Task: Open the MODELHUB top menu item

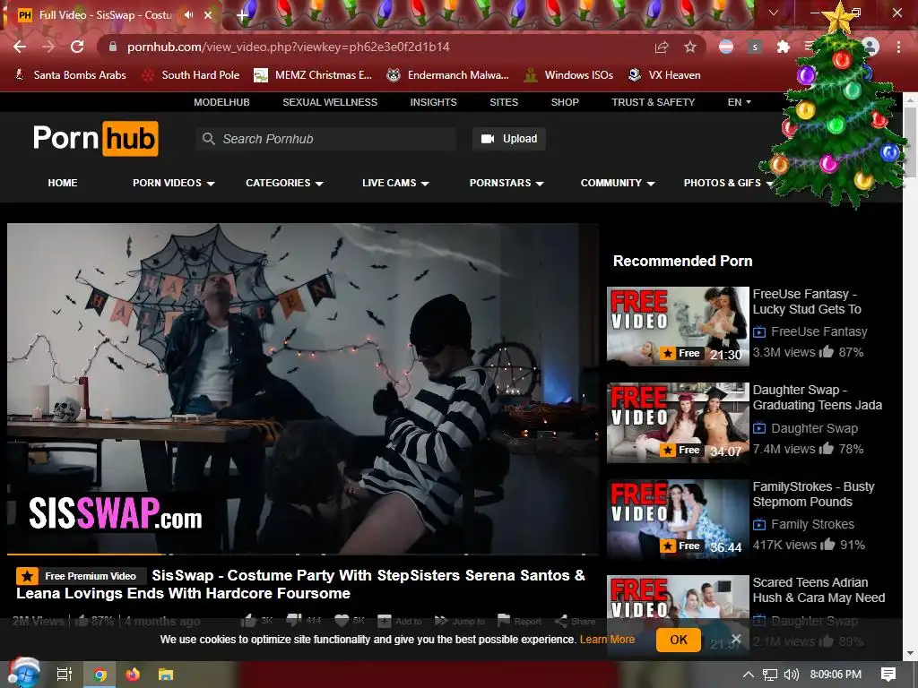Action: (221, 102)
